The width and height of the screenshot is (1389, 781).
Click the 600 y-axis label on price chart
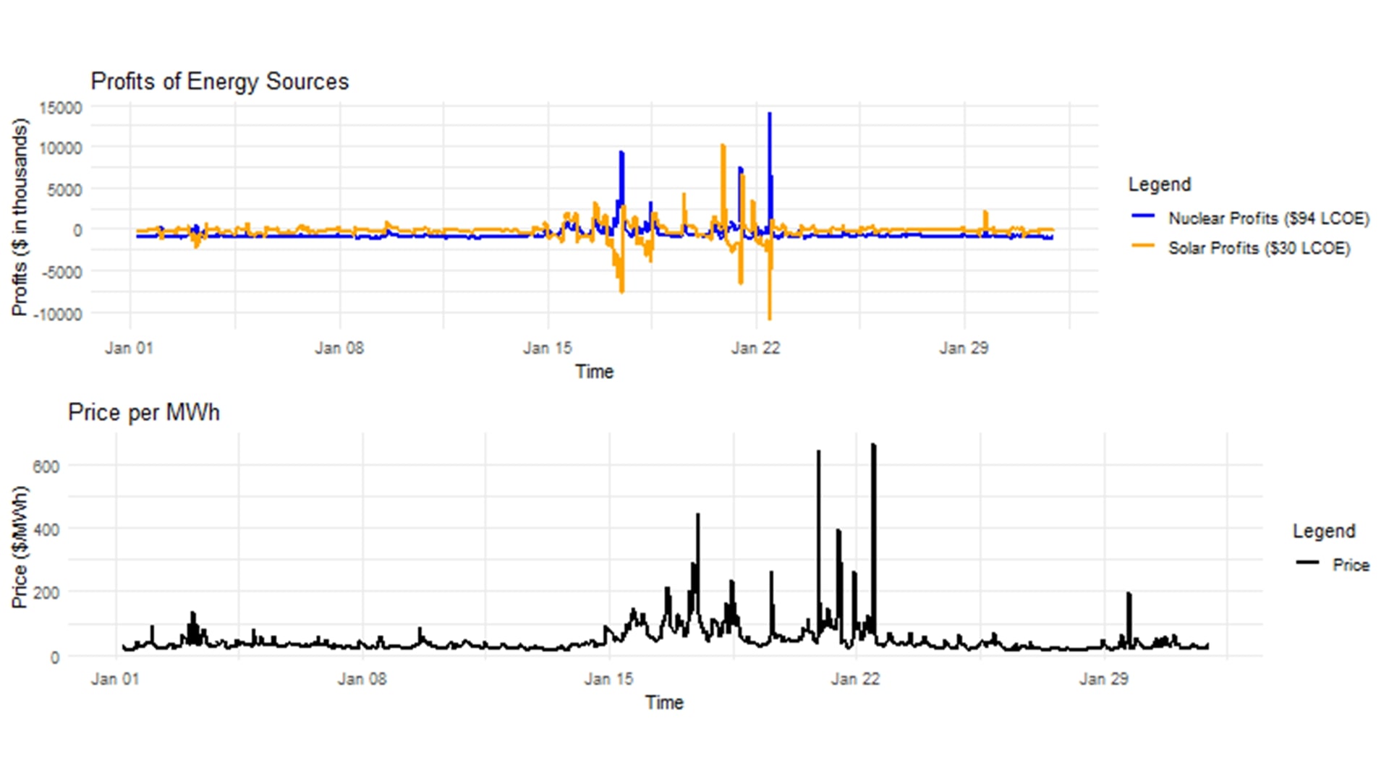[x=46, y=466]
